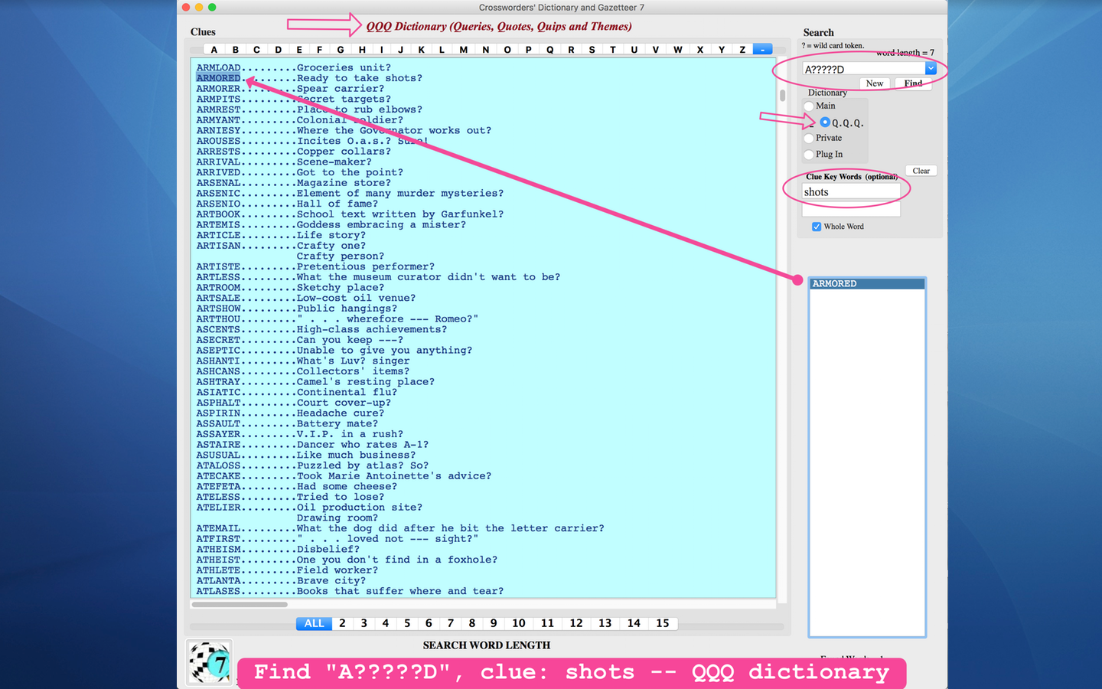Open the search pattern dropdown arrow
Image resolution: width=1102 pixels, height=689 pixels.
931,69
